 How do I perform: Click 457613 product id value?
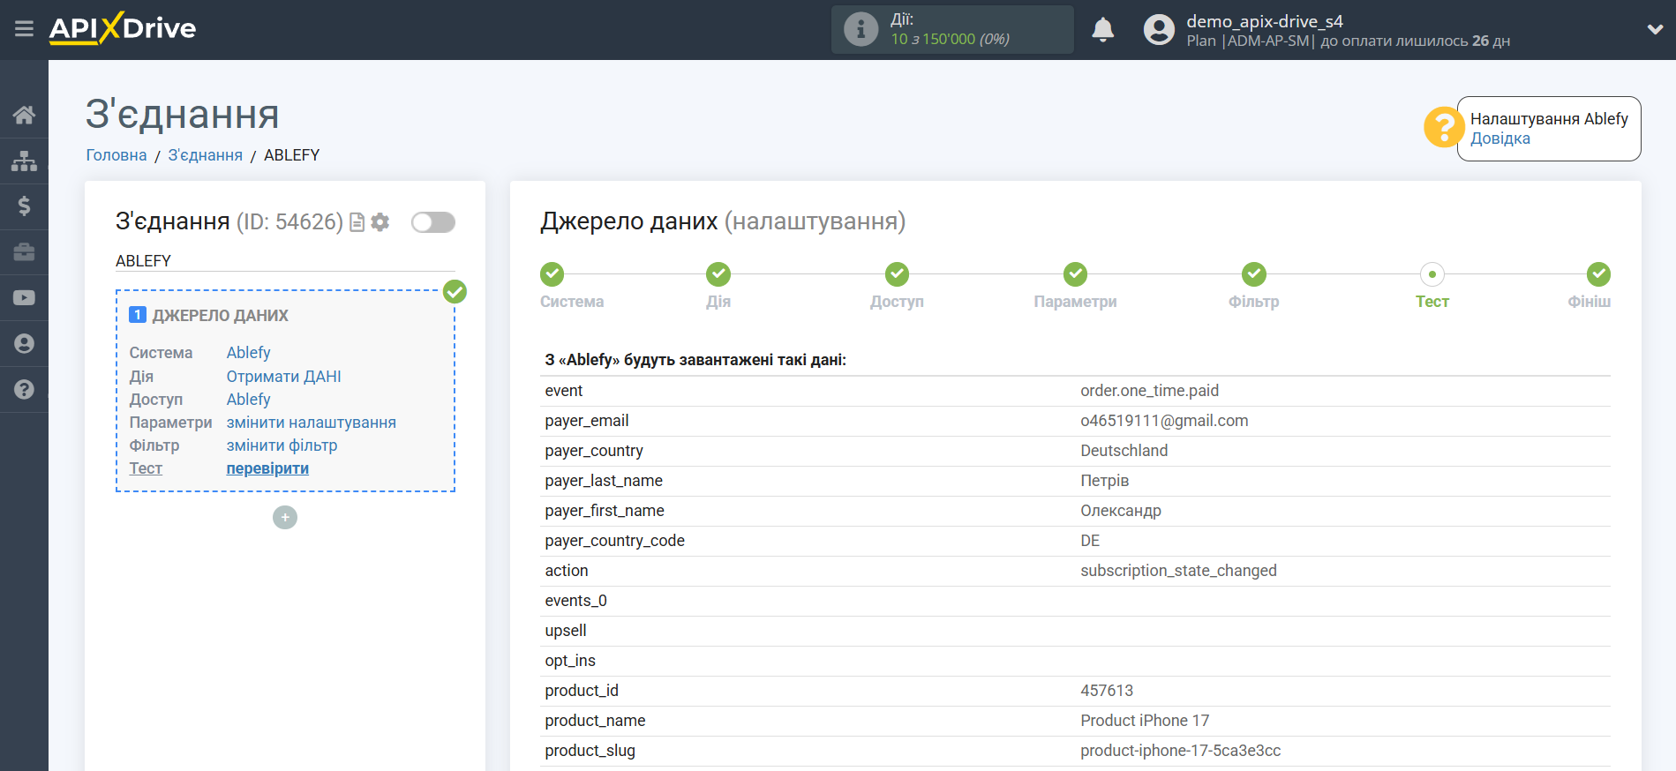click(1107, 691)
